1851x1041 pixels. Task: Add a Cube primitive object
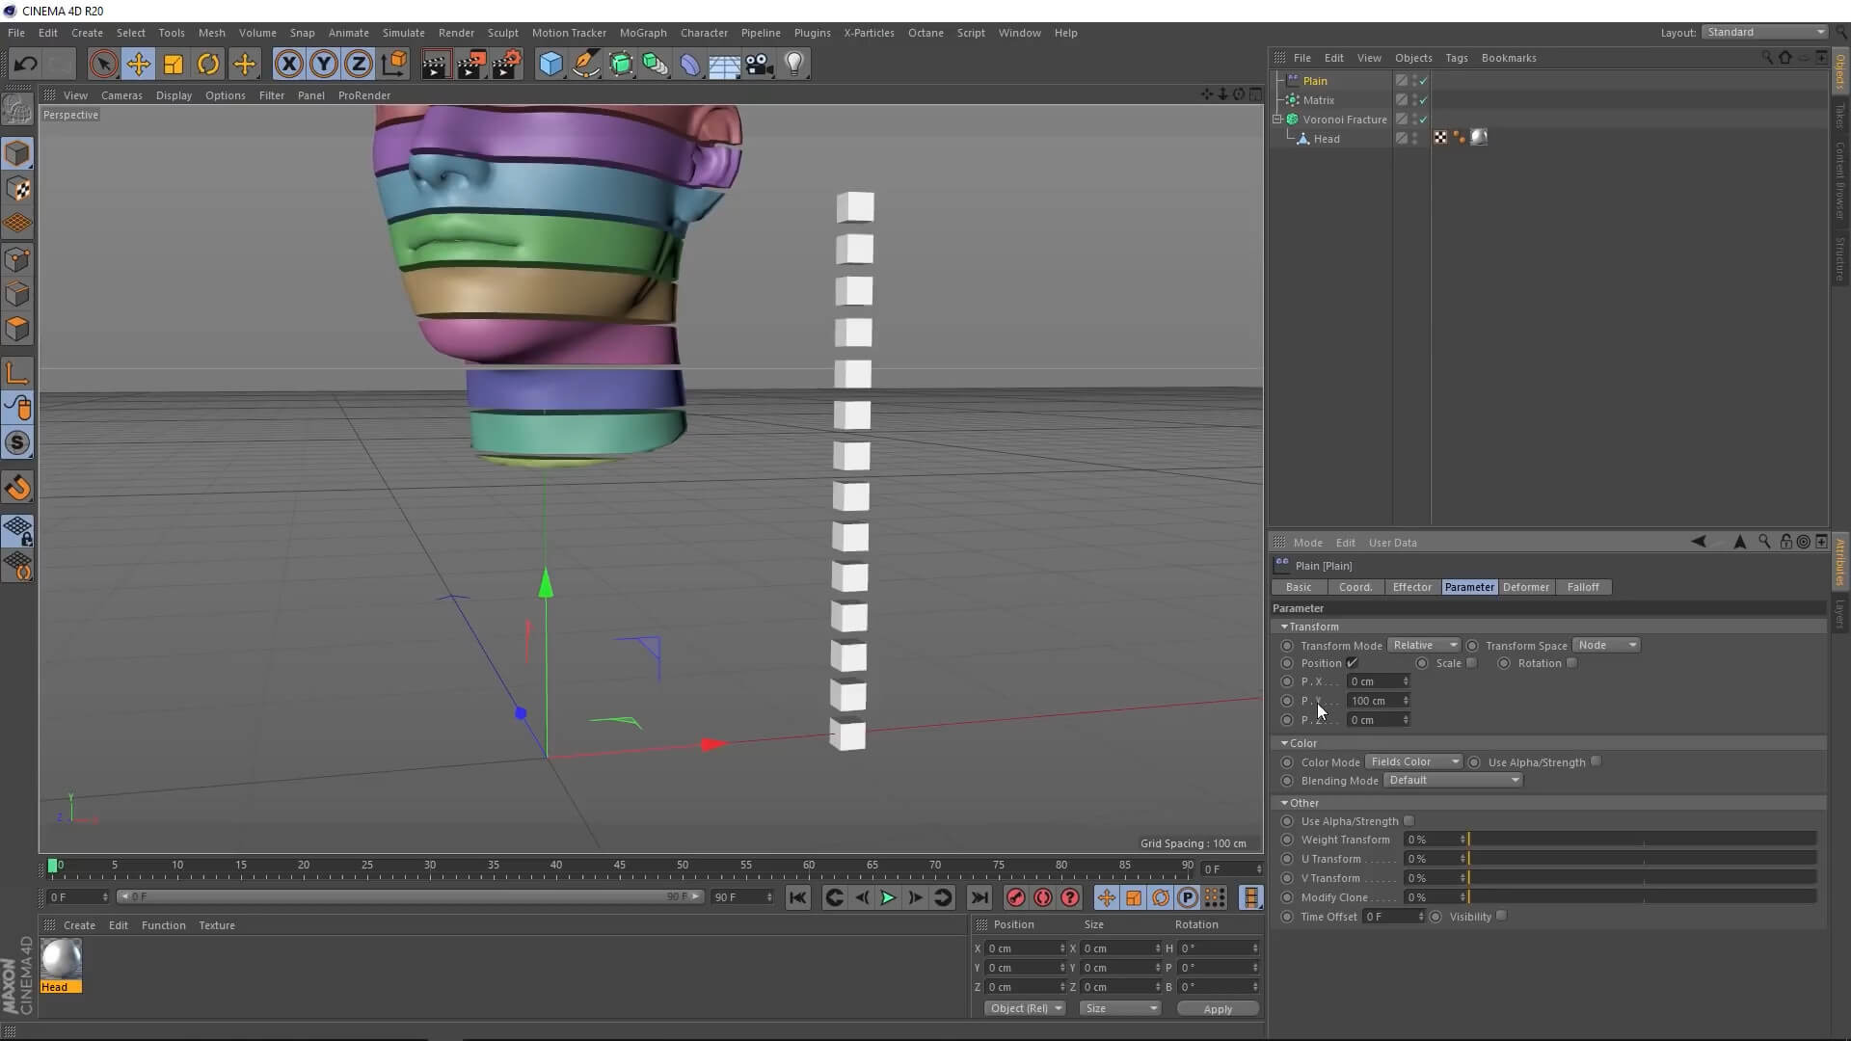point(550,65)
